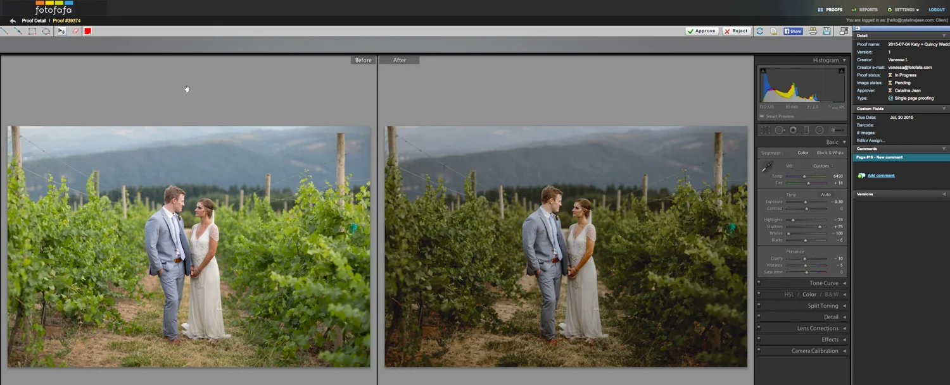950x385 pixels.
Task: Click the Proof Detail breadcrumb
Action: pyautogui.click(x=34, y=21)
